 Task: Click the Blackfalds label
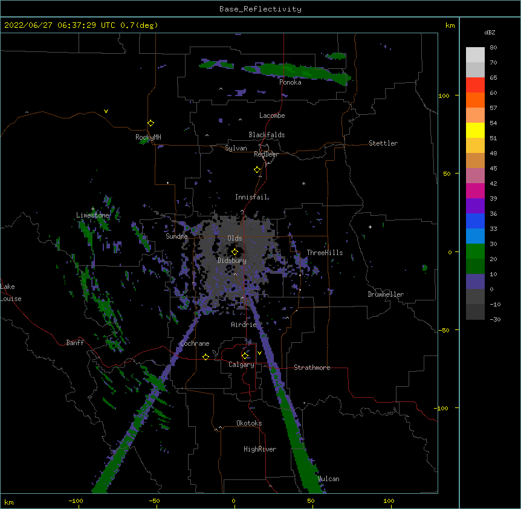click(x=267, y=135)
